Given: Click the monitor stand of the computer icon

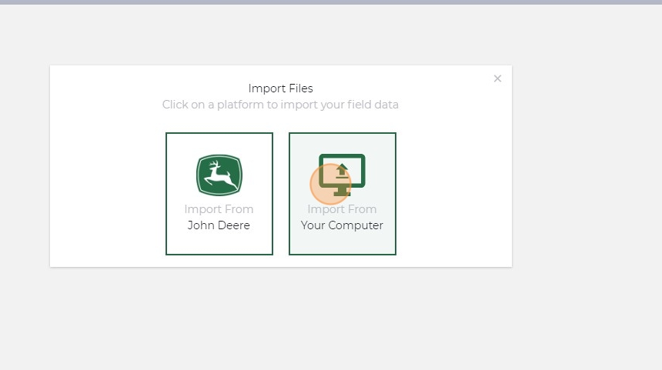Looking at the screenshot, I should coord(343,191).
